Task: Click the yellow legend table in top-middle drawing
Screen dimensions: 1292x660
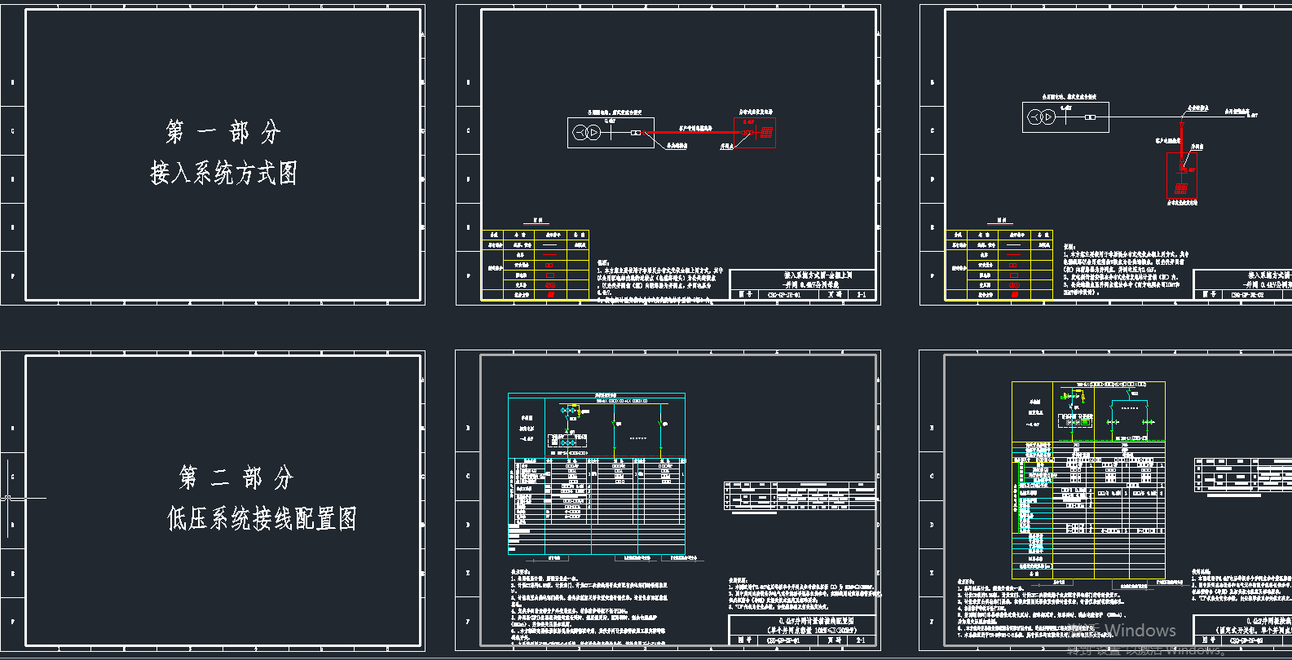Action: point(535,266)
